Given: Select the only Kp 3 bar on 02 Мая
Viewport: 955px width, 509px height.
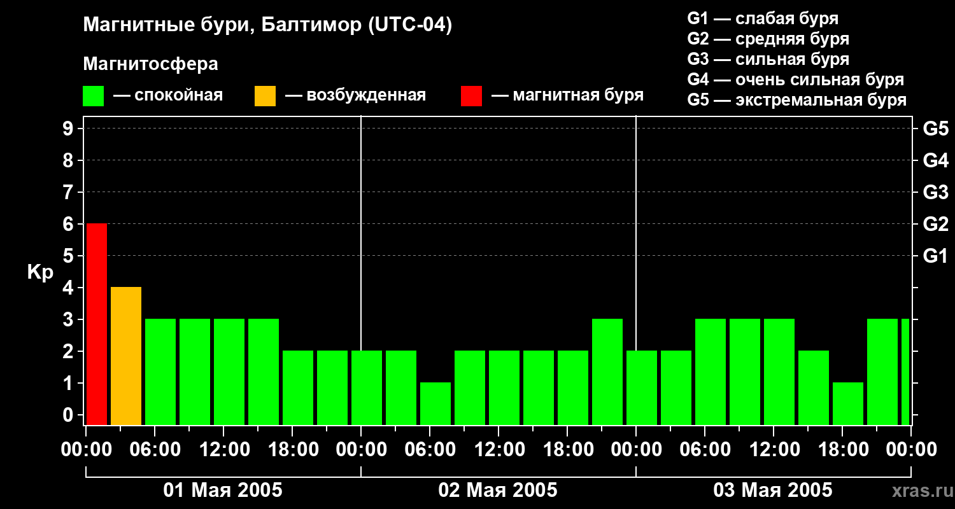Looking at the screenshot, I should tap(607, 372).
